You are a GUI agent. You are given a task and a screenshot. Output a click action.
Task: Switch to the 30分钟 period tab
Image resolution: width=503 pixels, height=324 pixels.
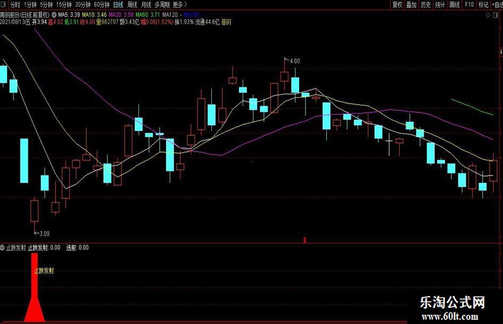[83, 5]
